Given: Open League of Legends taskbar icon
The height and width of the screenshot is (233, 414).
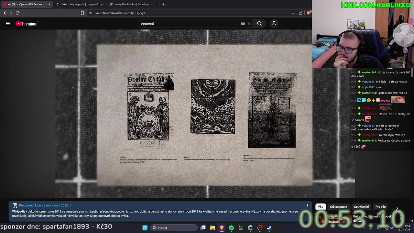Looking at the screenshot, I should point(241,228).
